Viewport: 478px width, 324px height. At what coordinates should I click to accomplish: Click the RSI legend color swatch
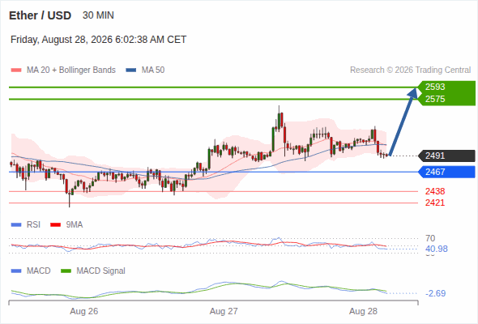(x=16, y=225)
